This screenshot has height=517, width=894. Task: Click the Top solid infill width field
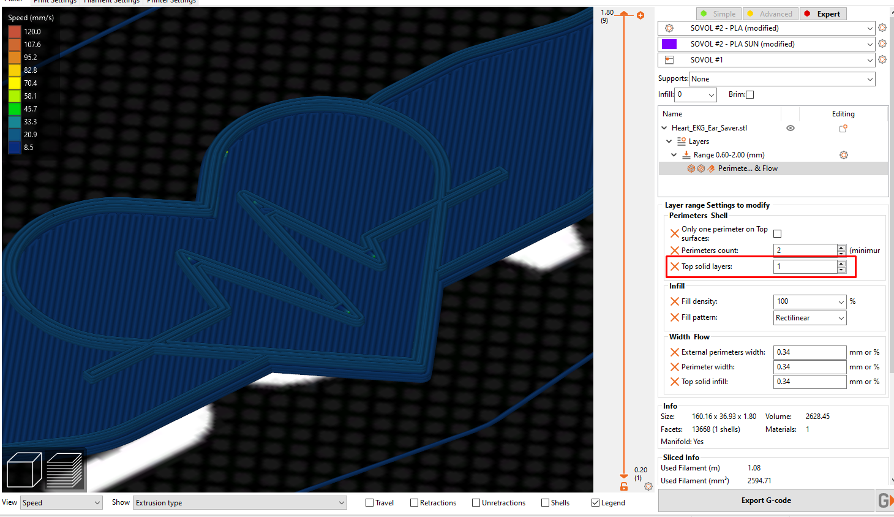point(809,382)
